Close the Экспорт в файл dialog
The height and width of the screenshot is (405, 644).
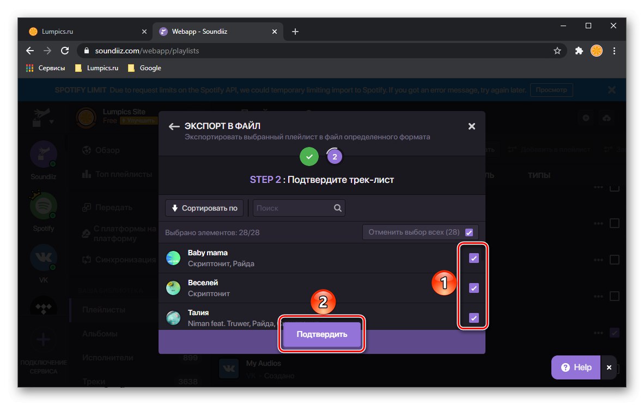pyautogui.click(x=471, y=126)
